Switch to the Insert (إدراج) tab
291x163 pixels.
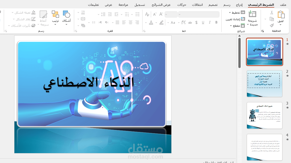point(239,5)
